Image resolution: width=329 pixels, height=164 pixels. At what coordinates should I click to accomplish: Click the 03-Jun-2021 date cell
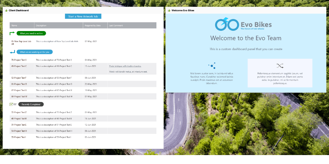click(90, 137)
